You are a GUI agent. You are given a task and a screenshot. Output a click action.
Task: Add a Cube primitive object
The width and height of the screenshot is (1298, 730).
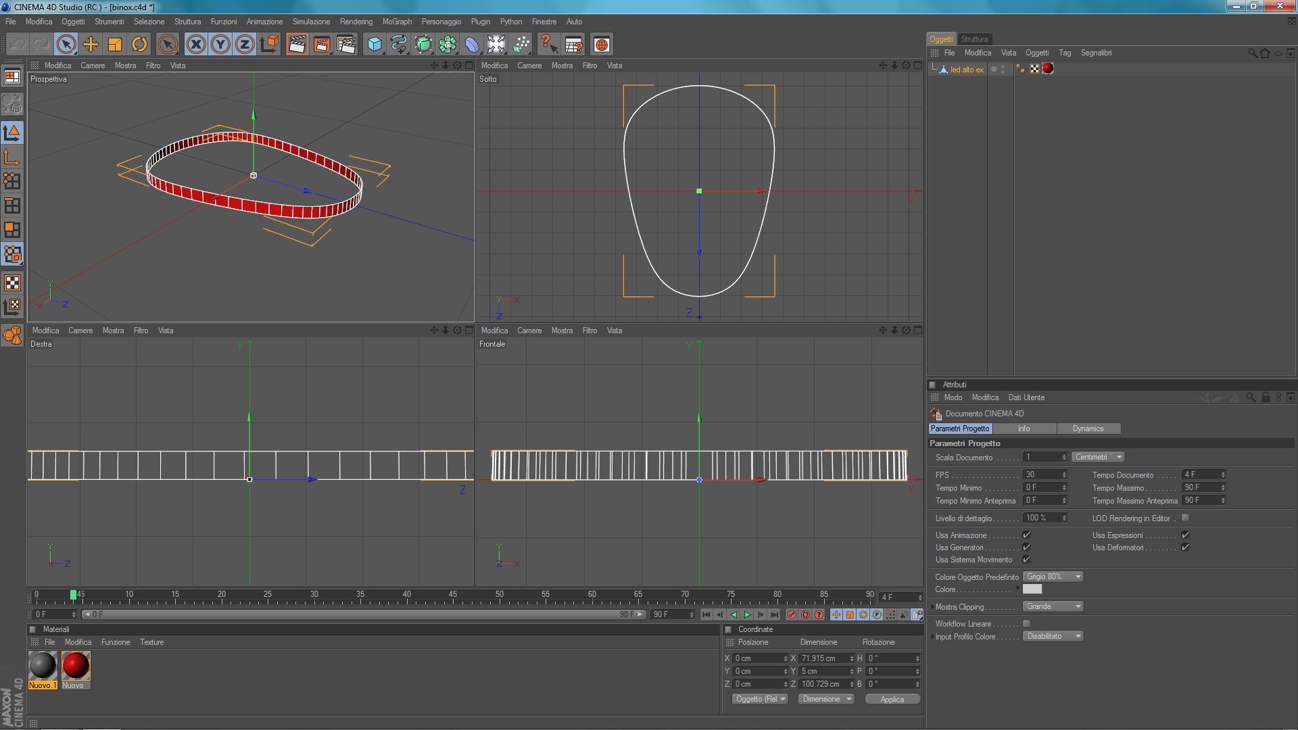click(375, 45)
